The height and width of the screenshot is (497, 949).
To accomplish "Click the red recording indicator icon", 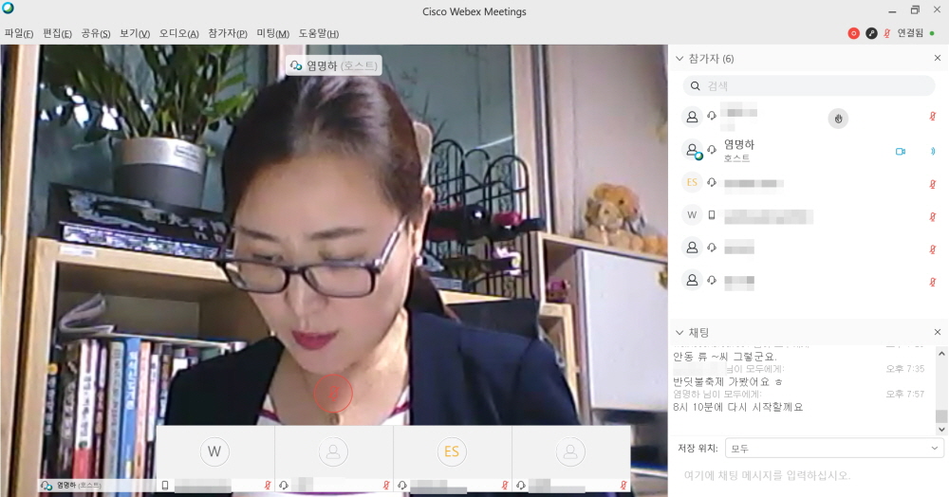I will point(854,33).
